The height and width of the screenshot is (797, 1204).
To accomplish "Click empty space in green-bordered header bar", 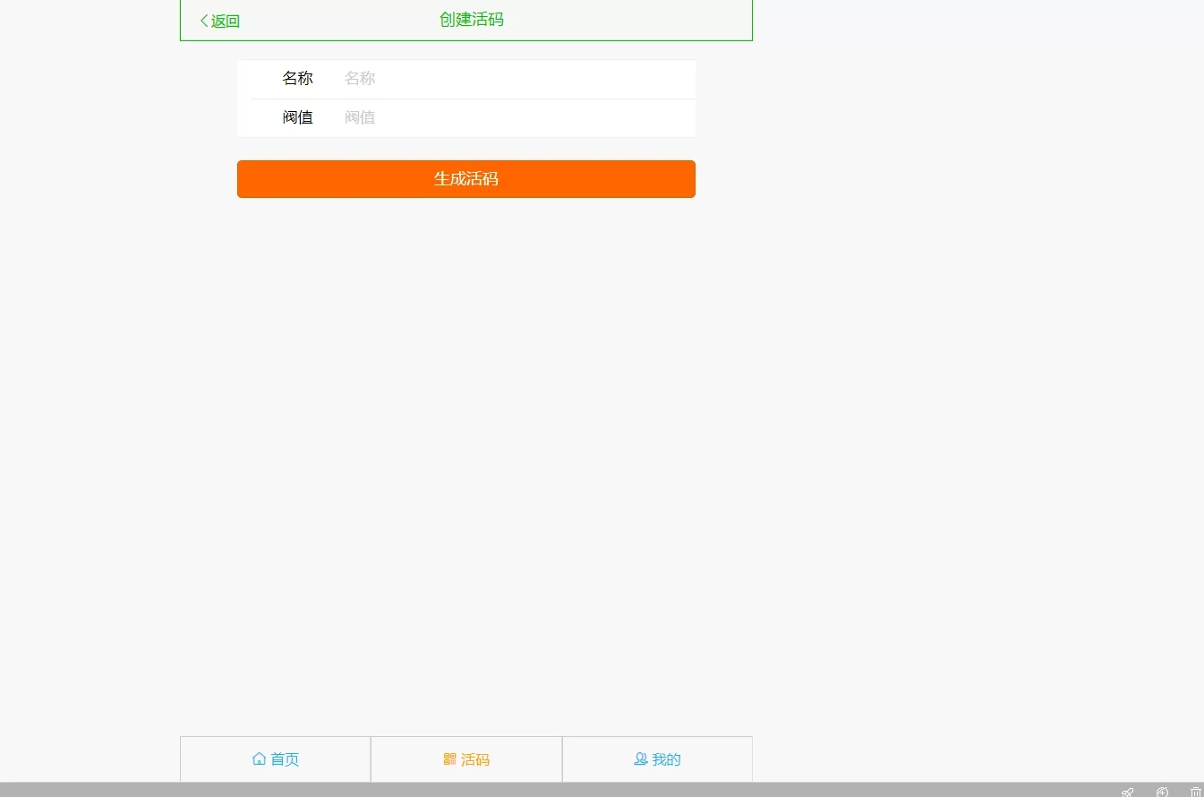I will 627,20.
